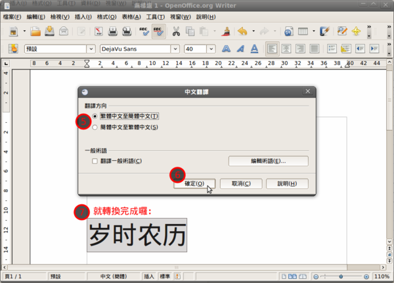The image size is (394, 283).
Task: Click the Copy icon
Action: coord(190,32)
